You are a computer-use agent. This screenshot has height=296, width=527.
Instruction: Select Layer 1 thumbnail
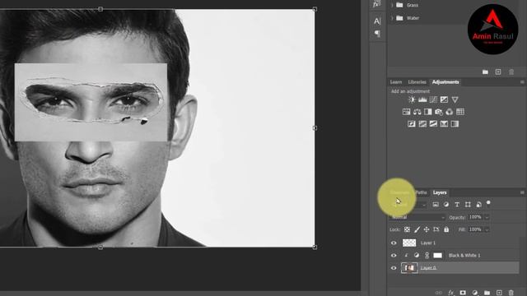coord(409,243)
